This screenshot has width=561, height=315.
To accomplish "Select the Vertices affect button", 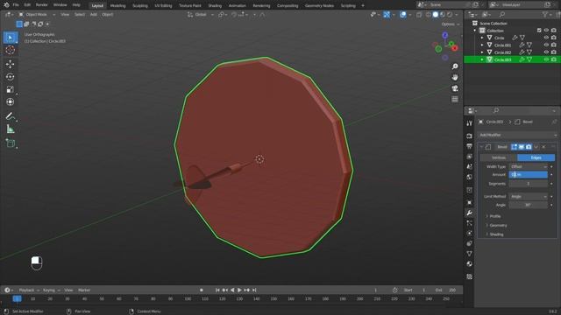I will click(x=499, y=157).
